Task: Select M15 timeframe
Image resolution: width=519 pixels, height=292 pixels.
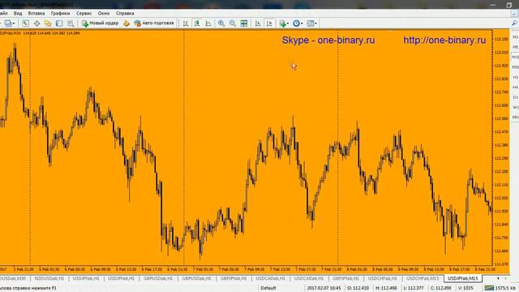Action: pyautogui.click(x=515, y=57)
